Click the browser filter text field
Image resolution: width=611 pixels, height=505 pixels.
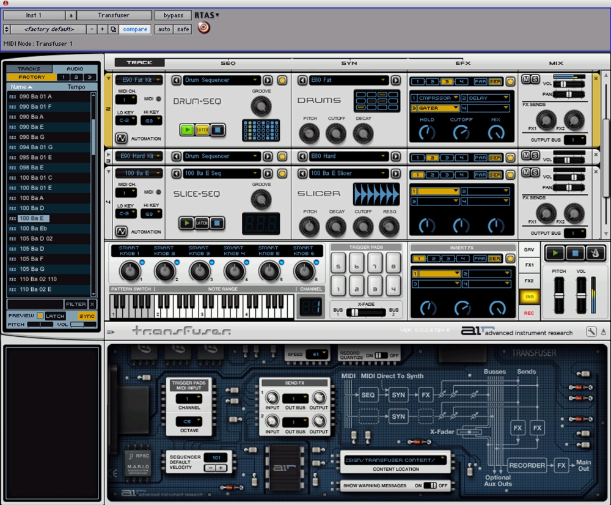pos(35,304)
